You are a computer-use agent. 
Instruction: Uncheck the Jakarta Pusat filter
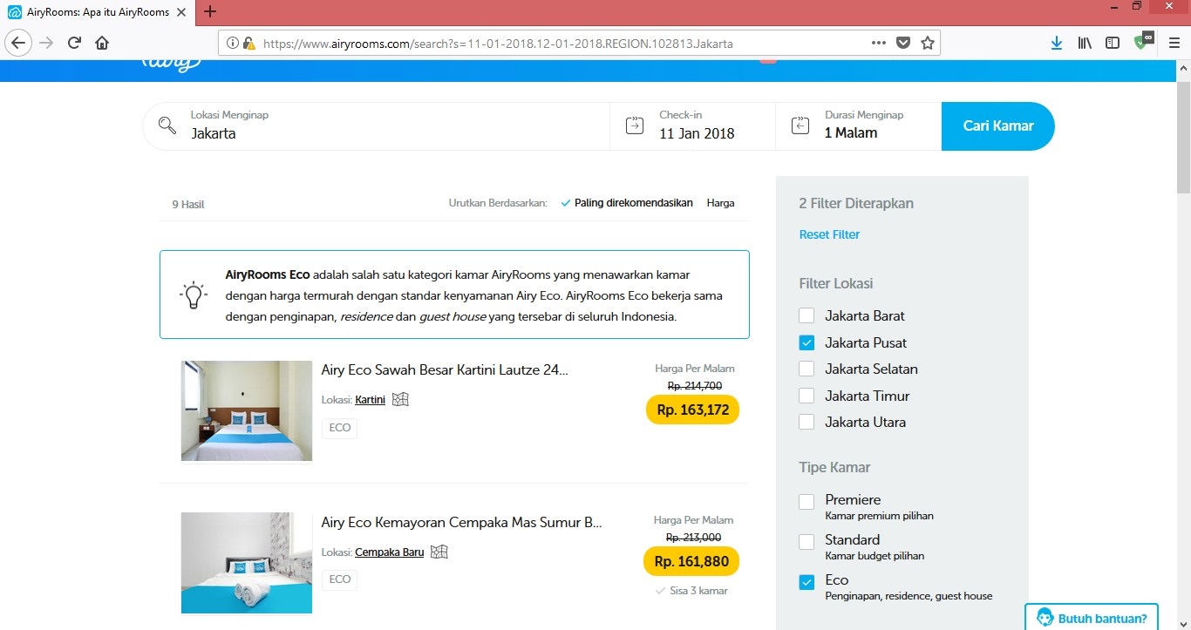[x=806, y=342]
